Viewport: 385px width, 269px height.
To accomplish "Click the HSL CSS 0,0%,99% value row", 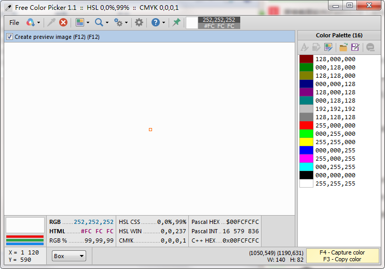I will click(153, 222).
